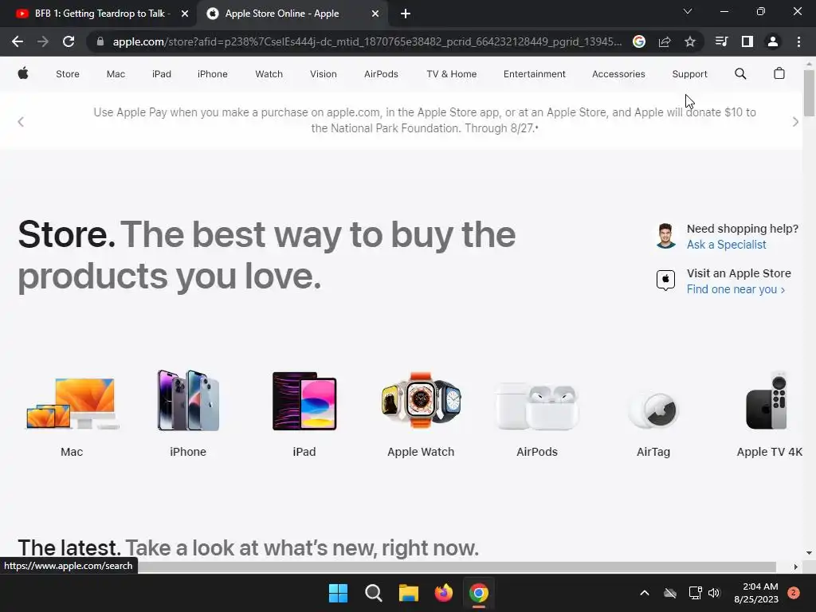Screen dimensions: 816x612
Task: Switch to BFB 1 YouTube tab
Action: pos(98,14)
